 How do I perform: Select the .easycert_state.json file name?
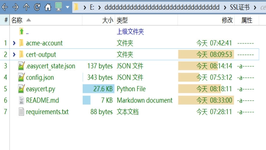point(51,66)
